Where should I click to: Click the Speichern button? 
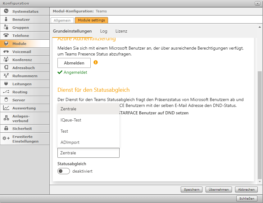[192, 189]
